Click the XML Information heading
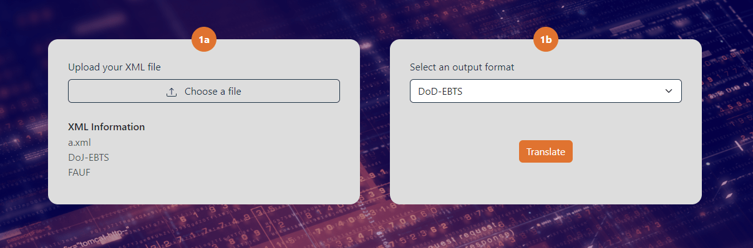This screenshot has height=248, width=753. [107, 127]
